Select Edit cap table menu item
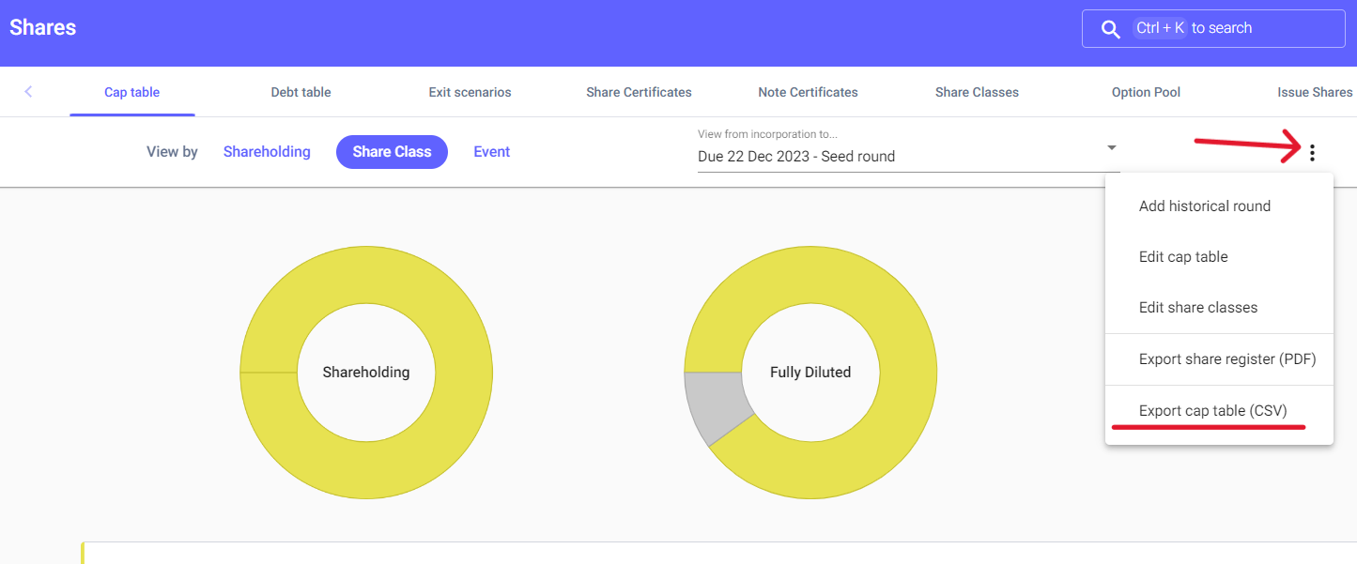The image size is (1357, 564). 1183,257
